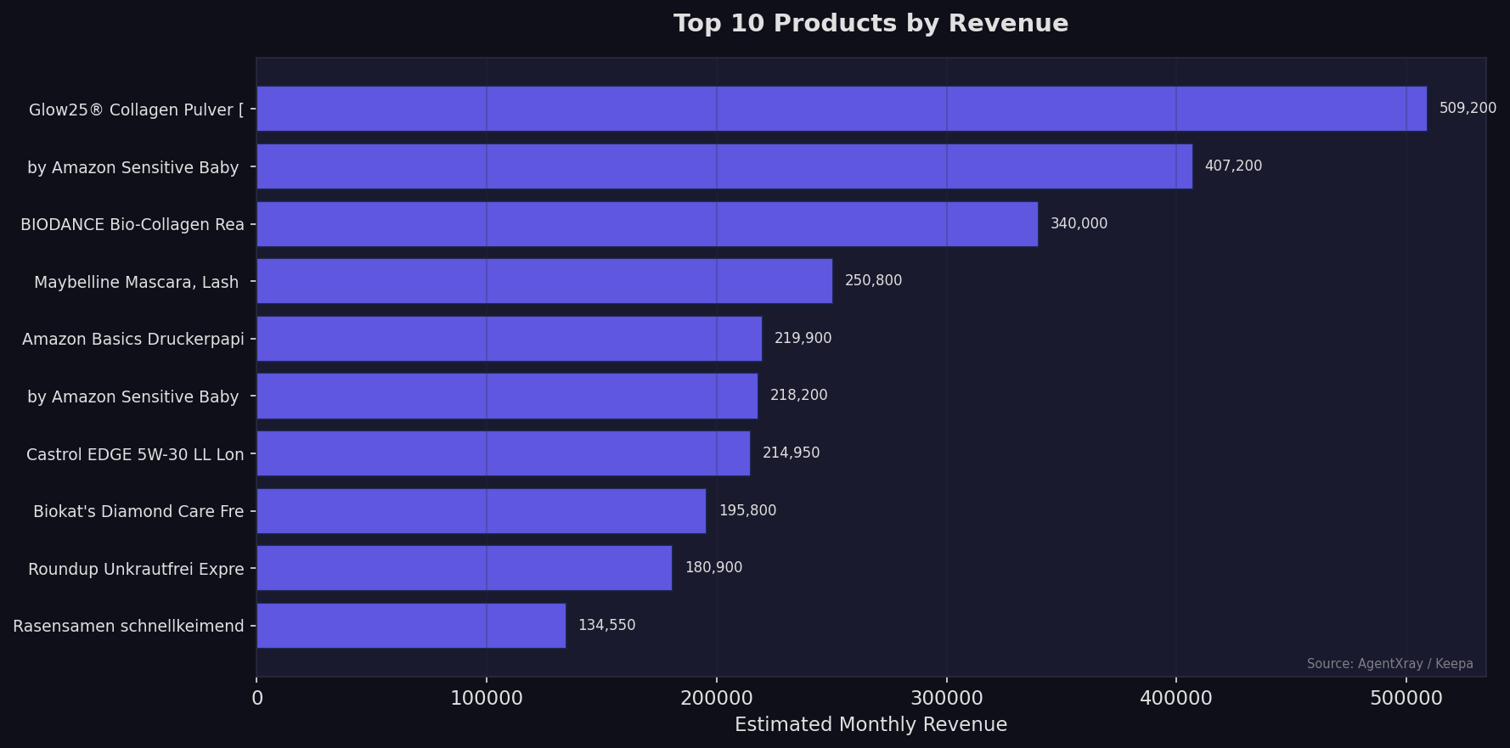Select the Roundup Unkrautfrei bar
This screenshot has width=1510, height=748.
coord(465,568)
